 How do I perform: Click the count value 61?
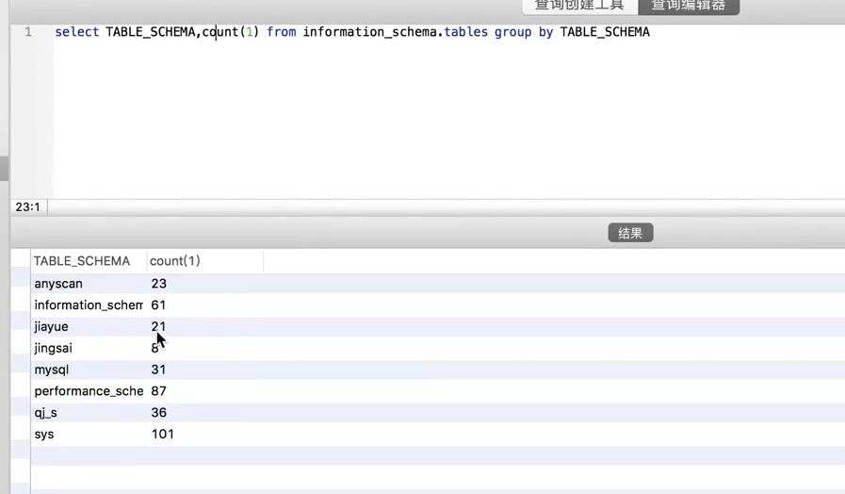point(158,305)
